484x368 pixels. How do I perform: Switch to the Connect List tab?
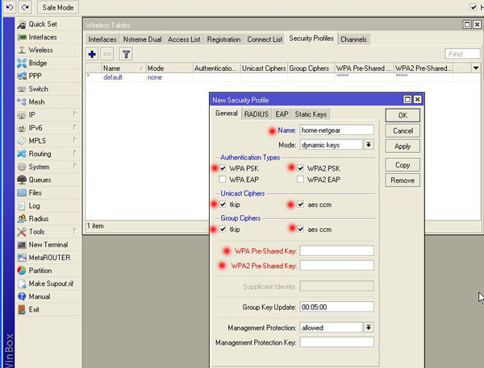click(x=265, y=39)
